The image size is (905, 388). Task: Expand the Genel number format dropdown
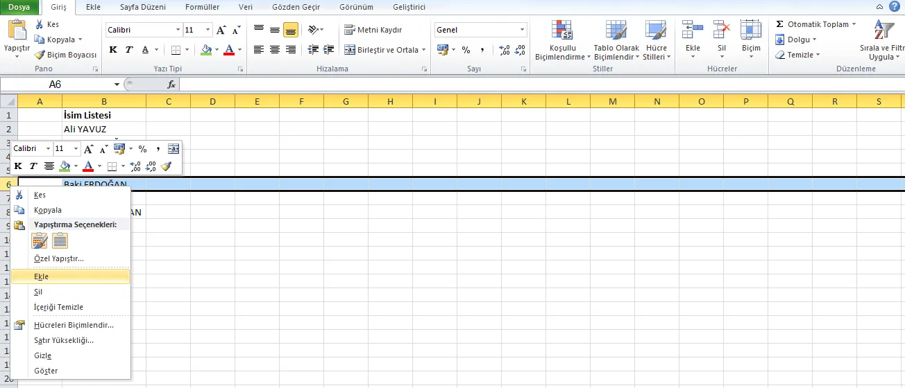tap(523, 30)
